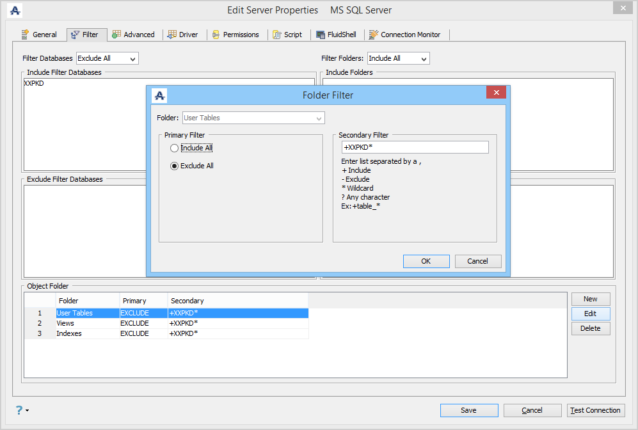Click the Aqua Data Studio logo in Edit Server Properties title
638x430 pixels.
(x=15, y=11)
